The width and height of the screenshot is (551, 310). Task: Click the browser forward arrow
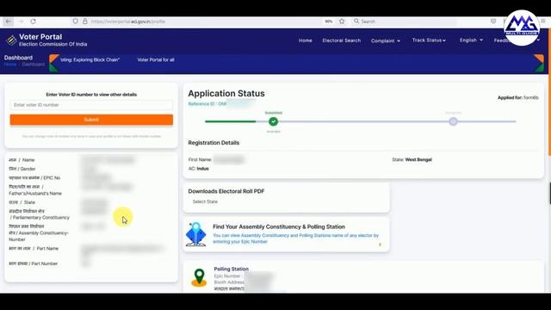click(21, 22)
